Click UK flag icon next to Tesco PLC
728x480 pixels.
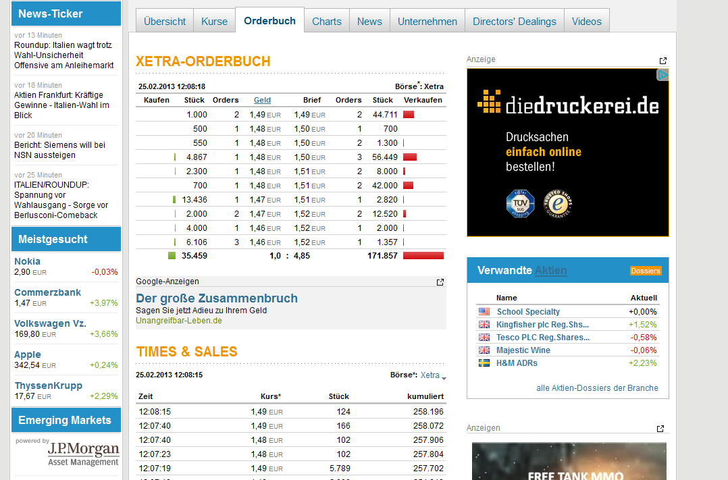click(x=484, y=338)
